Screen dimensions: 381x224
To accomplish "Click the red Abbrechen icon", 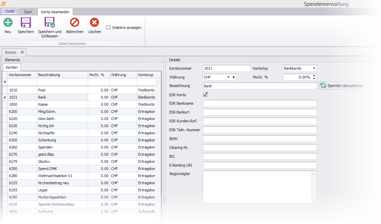I will 74,23.
